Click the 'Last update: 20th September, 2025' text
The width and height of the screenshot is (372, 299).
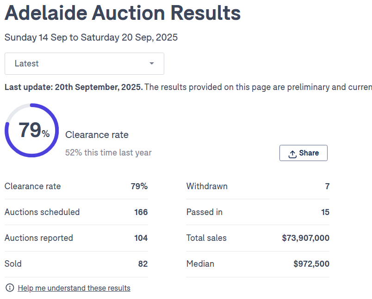click(x=74, y=87)
